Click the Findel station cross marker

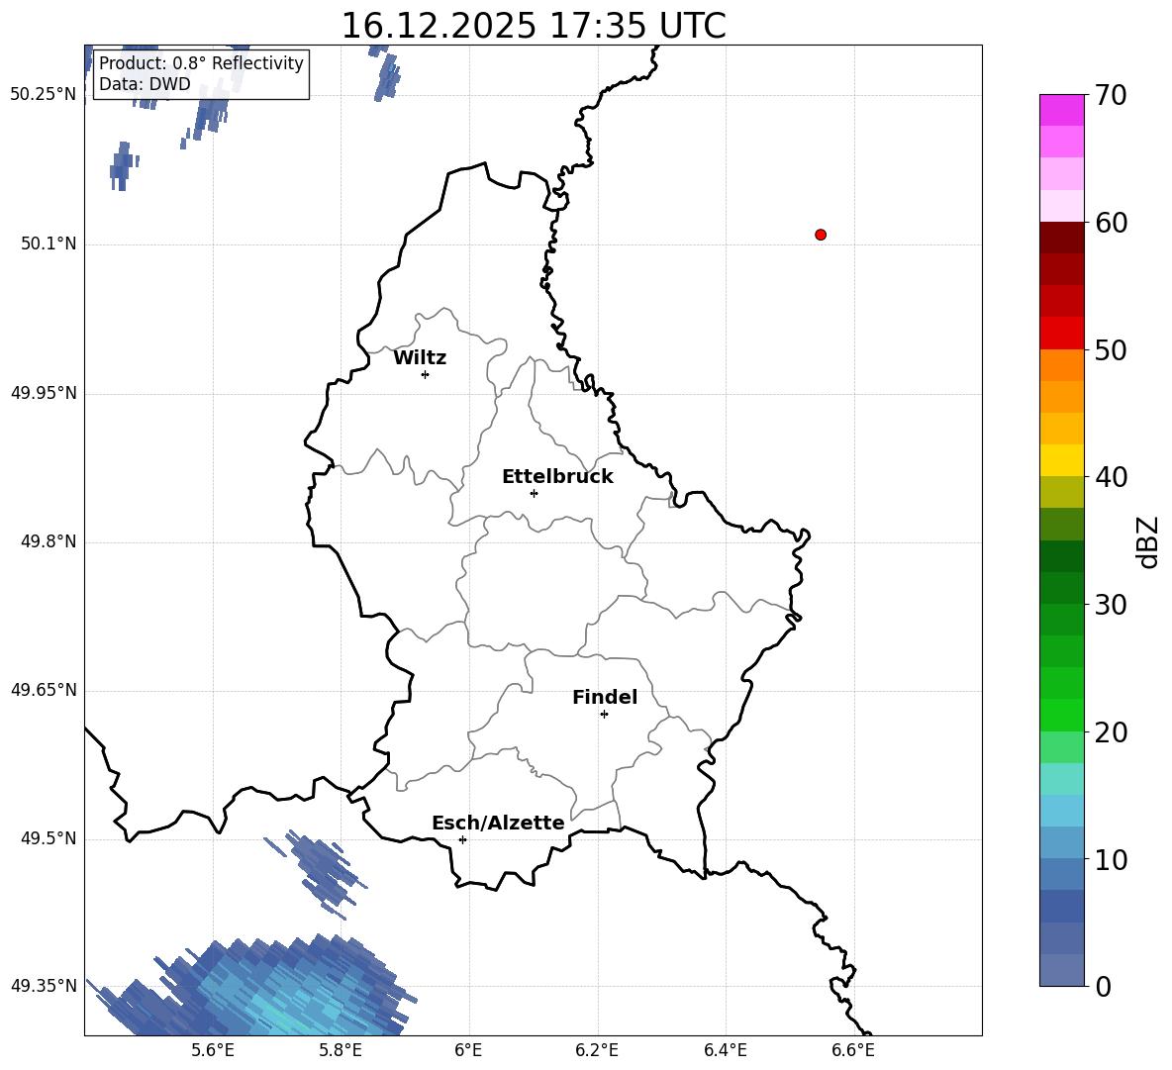pos(604,715)
